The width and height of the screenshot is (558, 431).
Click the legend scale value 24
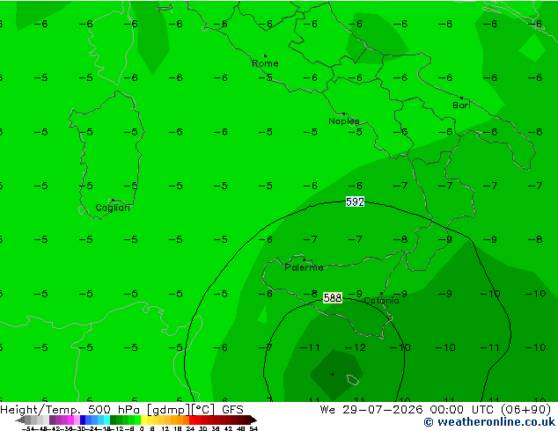[190, 428]
